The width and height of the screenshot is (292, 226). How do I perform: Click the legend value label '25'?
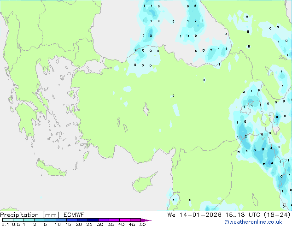pos(89,224)
